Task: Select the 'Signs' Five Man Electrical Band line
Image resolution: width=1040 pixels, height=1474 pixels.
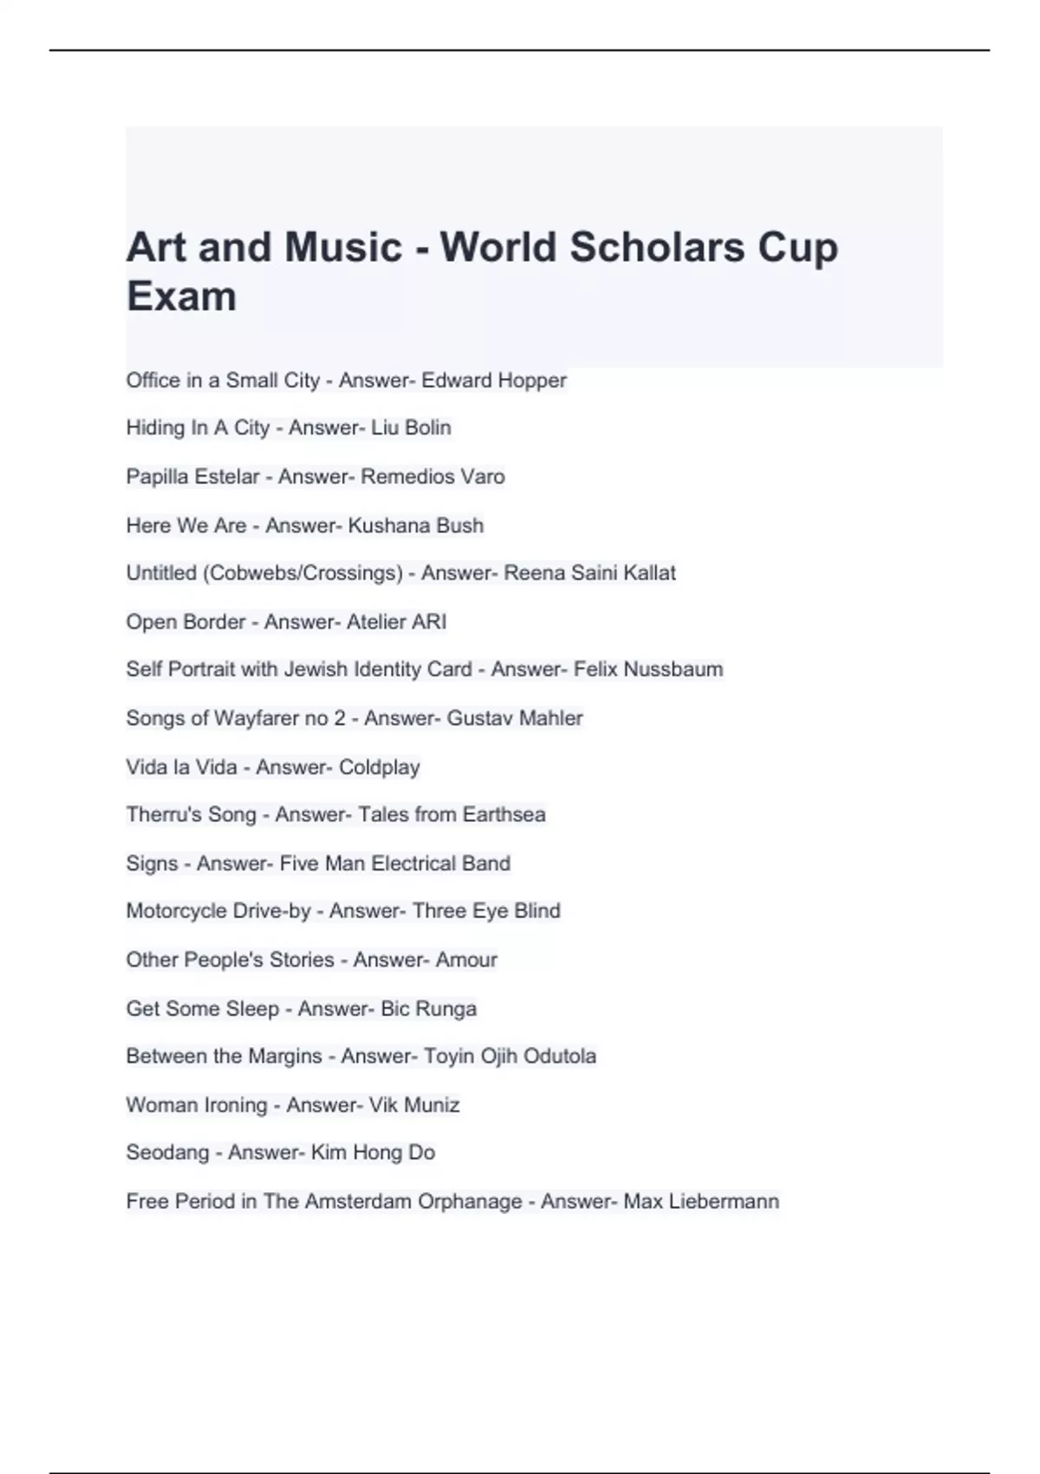Action: point(318,864)
